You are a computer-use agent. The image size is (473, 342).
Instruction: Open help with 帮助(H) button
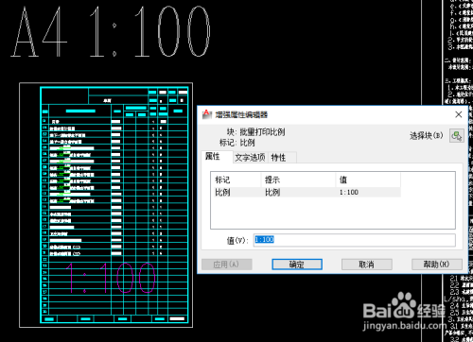click(437, 265)
